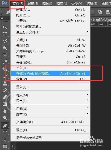Open the 图像(I) menu

(47, 4)
